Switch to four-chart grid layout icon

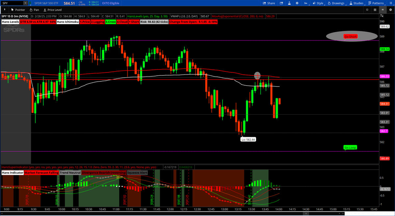375,10
